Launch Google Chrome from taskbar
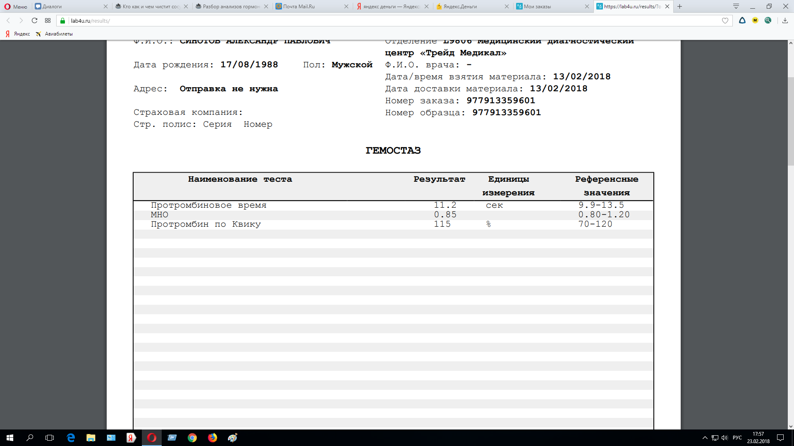Image resolution: width=794 pixels, height=446 pixels. [192, 438]
